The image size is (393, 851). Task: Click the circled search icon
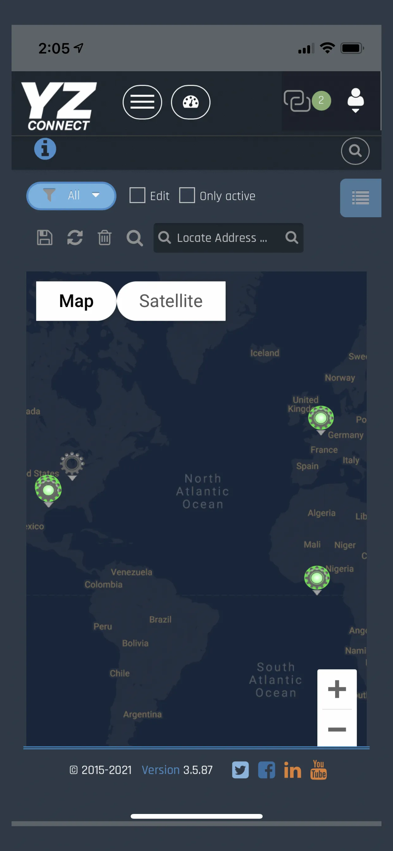coord(355,151)
